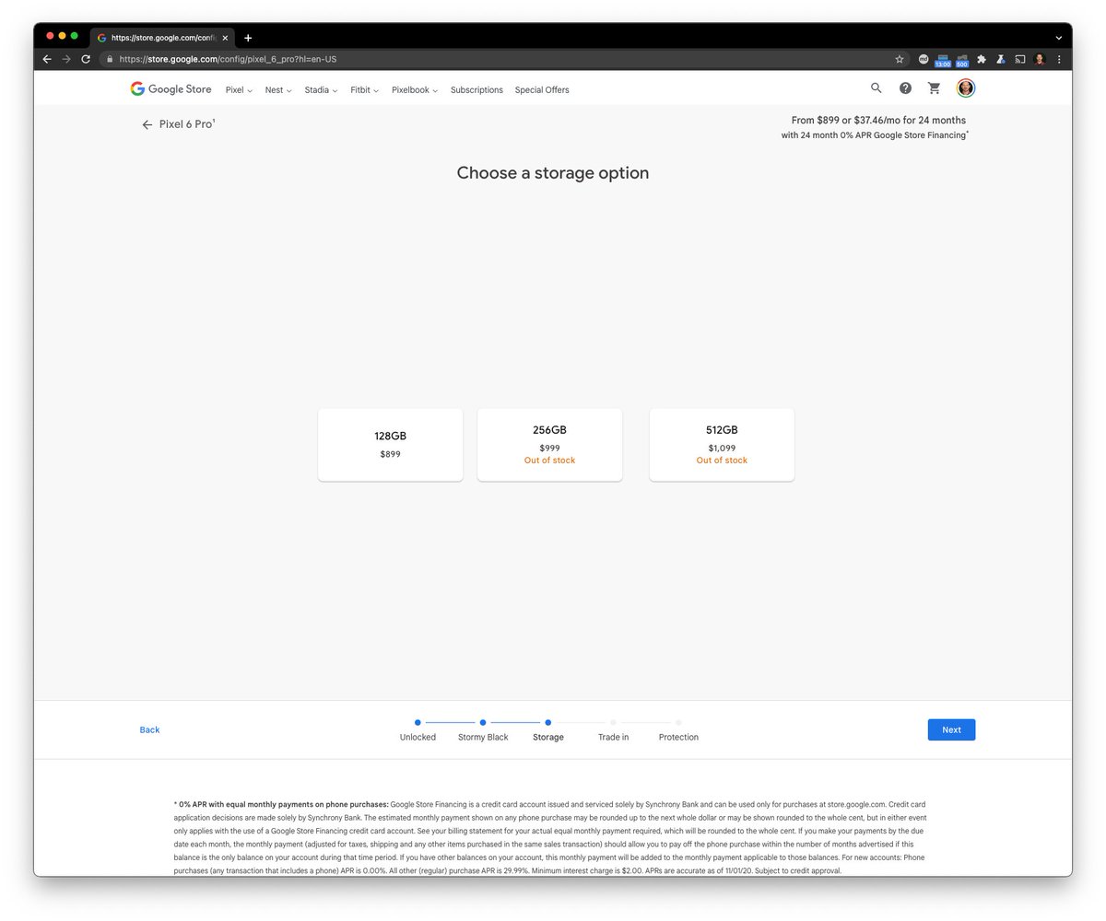Click the Cast icon in Chrome toolbar
The image size is (1106, 921).
1020,59
